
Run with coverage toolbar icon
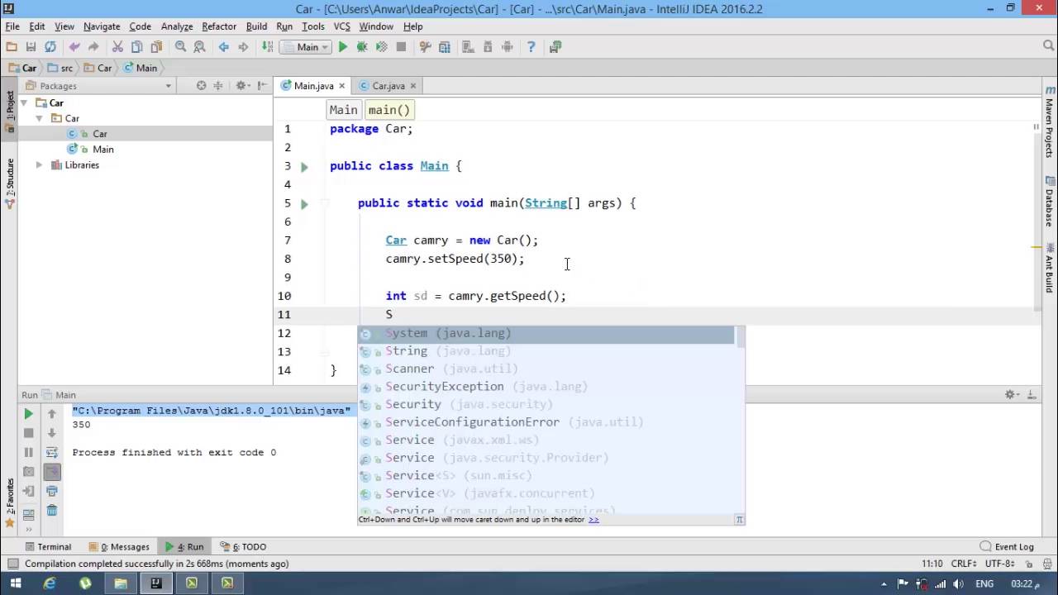[x=381, y=47]
